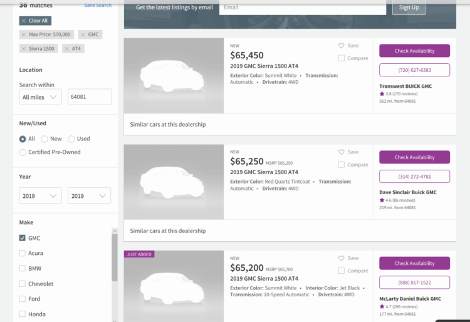Click the heart Save icon on $65,200 listing

(341, 258)
